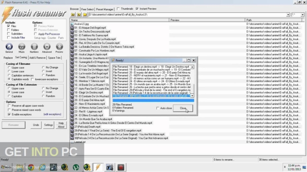307x172 pixels.
Task: Click the Undo button
Action: (36, 125)
